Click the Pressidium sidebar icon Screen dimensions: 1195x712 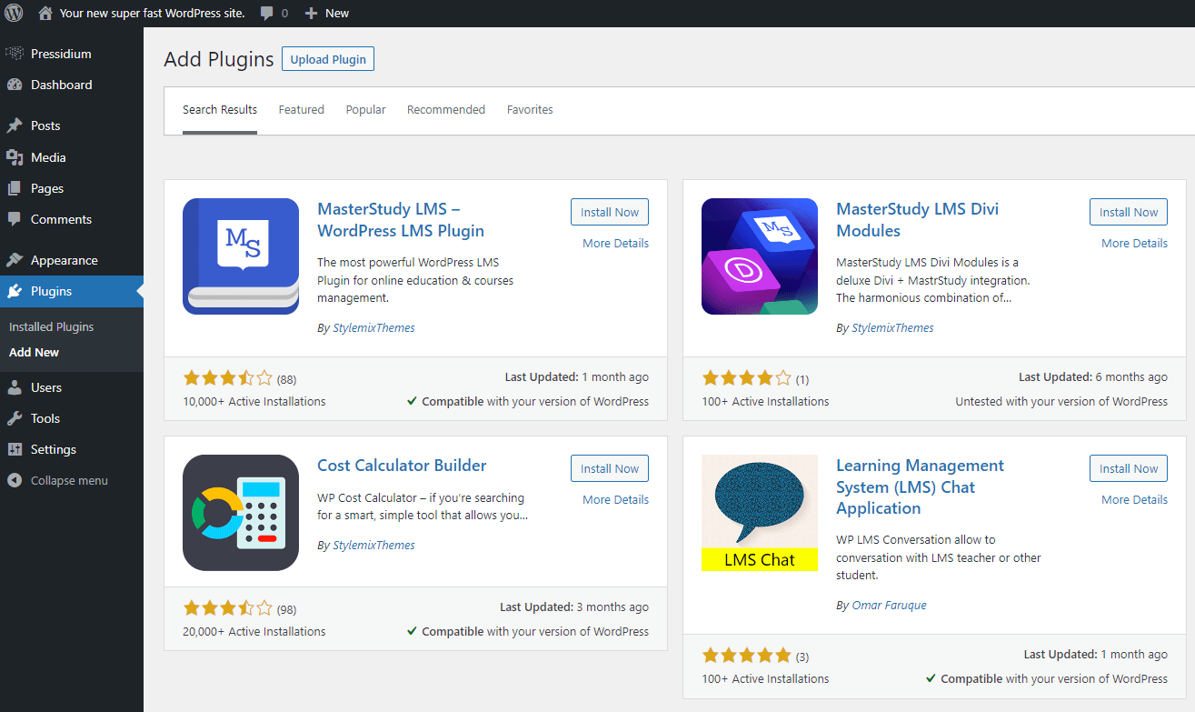click(x=15, y=54)
